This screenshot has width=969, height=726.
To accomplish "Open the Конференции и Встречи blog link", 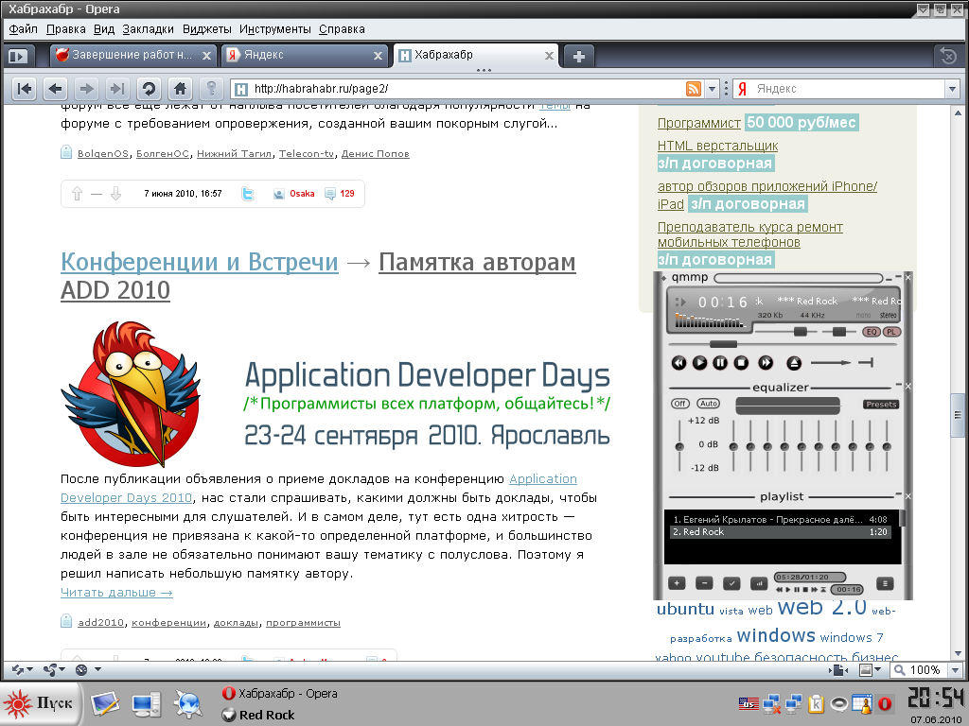I will coord(200,262).
